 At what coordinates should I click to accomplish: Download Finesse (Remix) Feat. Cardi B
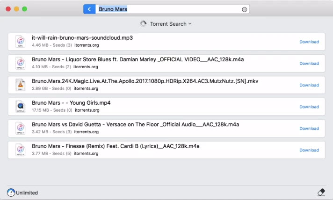(x=309, y=150)
